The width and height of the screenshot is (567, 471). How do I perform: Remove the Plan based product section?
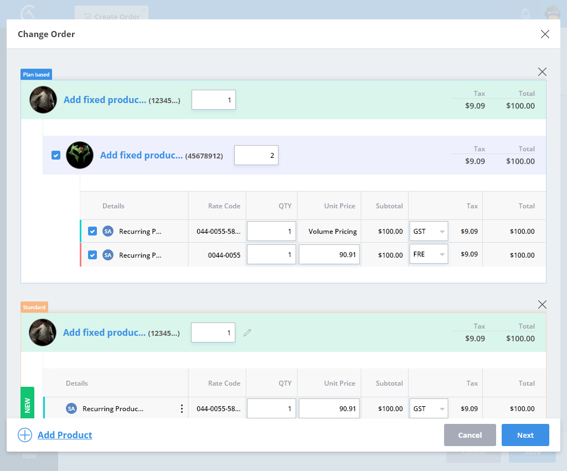click(x=542, y=71)
